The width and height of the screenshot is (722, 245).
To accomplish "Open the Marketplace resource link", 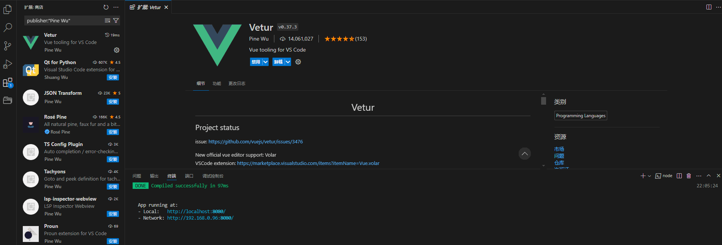I will click(559, 149).
